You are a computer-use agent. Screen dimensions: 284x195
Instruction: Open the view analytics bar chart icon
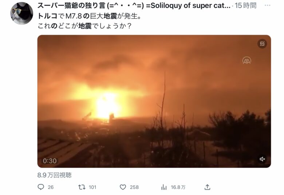point(164,187)
